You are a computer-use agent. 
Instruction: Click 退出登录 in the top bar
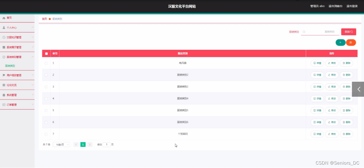pos(352,6)
